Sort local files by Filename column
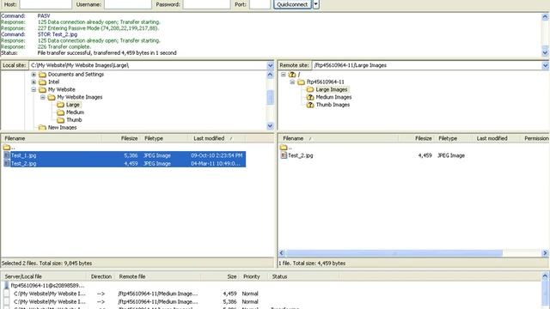Screen dimensions: 550x309 pyautogui.click(x=52, y=138)
